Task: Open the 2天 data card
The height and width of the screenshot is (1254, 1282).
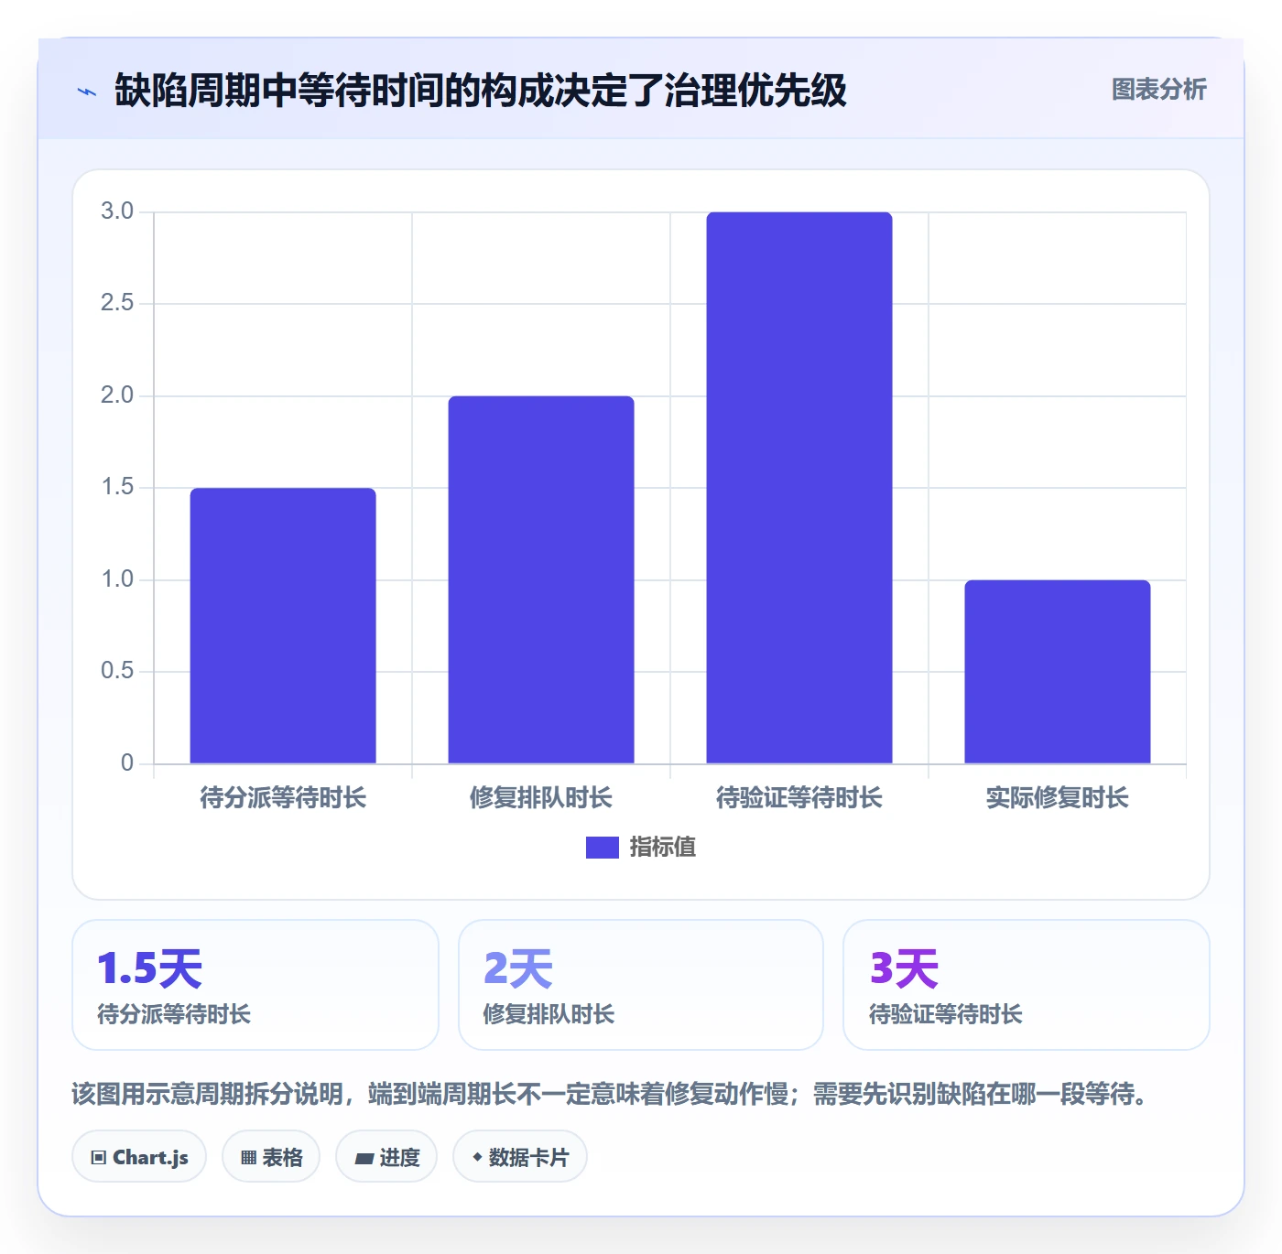Action: (641, 985)
